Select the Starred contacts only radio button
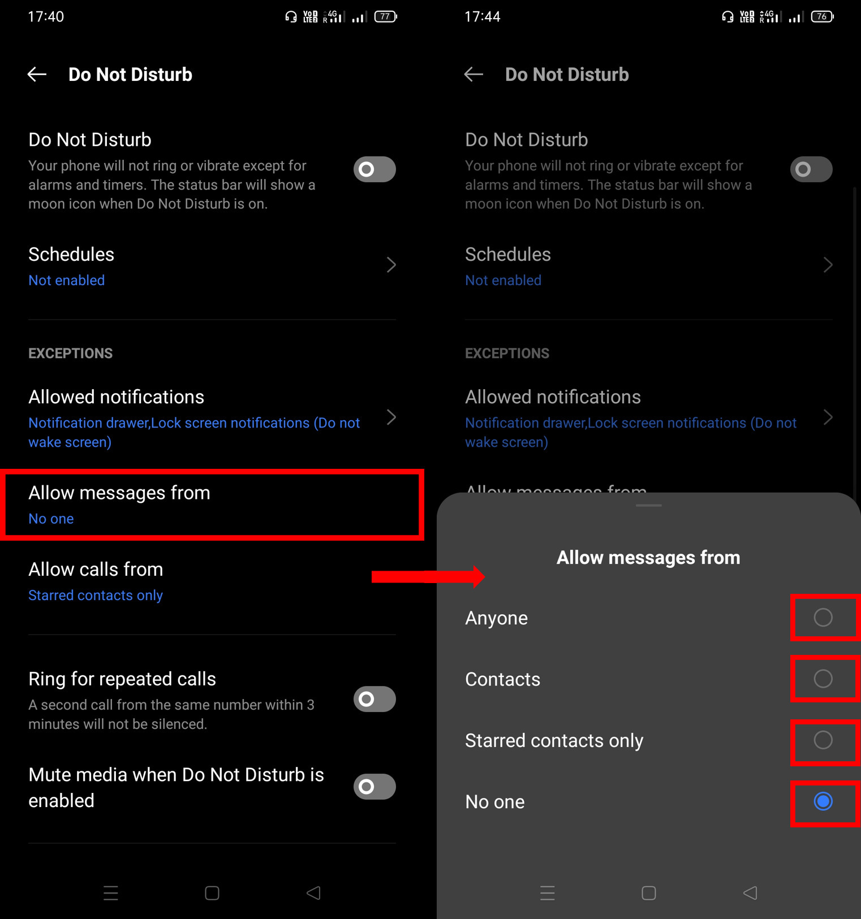Viewport: 861px width, 919px height. 823,740
